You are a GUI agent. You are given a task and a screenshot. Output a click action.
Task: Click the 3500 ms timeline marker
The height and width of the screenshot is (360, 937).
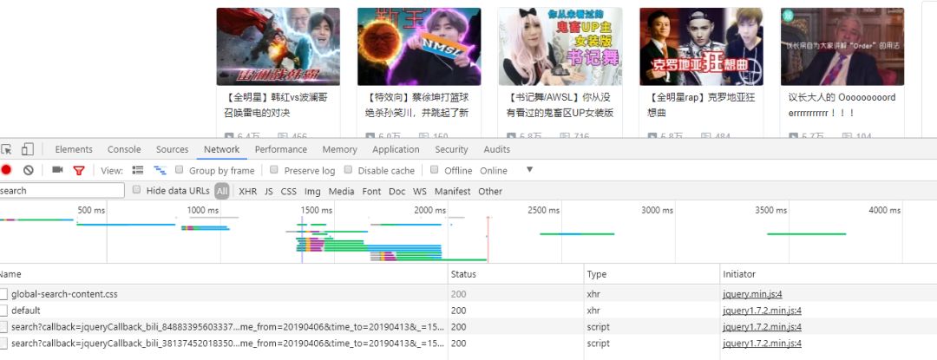(771, 210)
